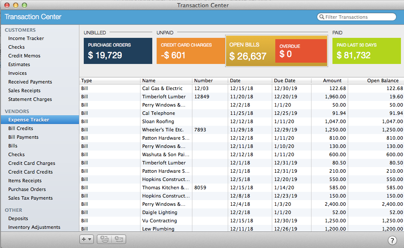Select the Purchase Orders summary tile
404x248 pixels.
pyautogui.click(x=118, y=51)
